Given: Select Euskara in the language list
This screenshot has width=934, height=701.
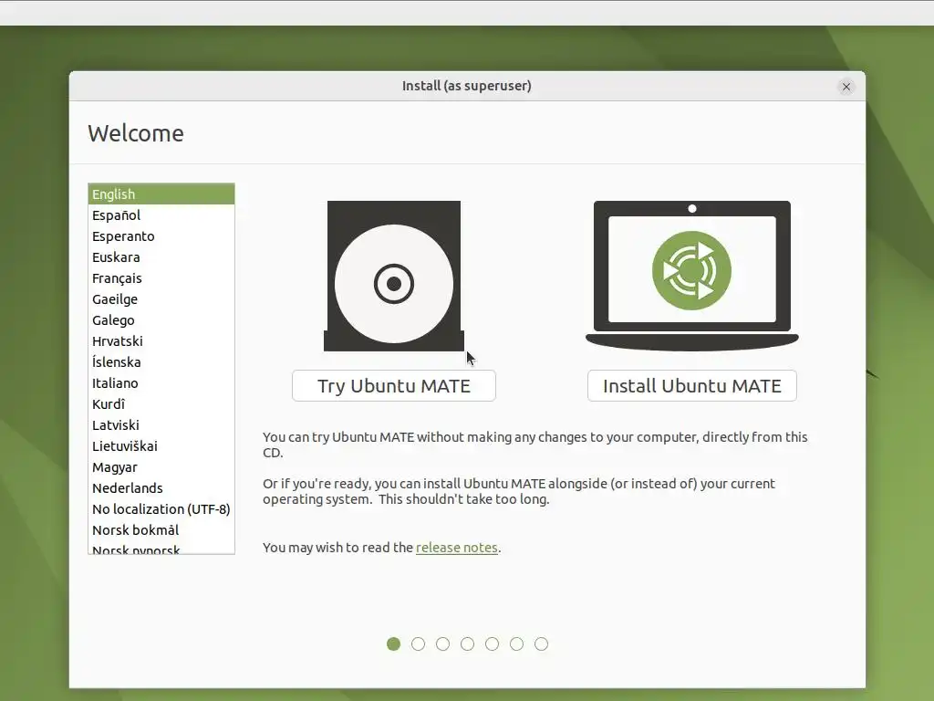Looking at the screenshot, I should click(x=161, y=256).
